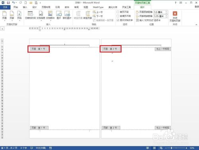Screen dimensions: 199x150
Task: Expand the Footer (页脚) dropdown arrow
Action: (12, 21)
